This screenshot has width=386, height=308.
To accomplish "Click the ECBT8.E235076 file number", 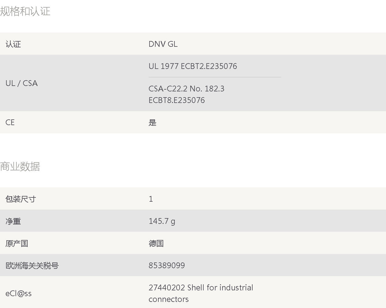I will click(x=177, y=100).
